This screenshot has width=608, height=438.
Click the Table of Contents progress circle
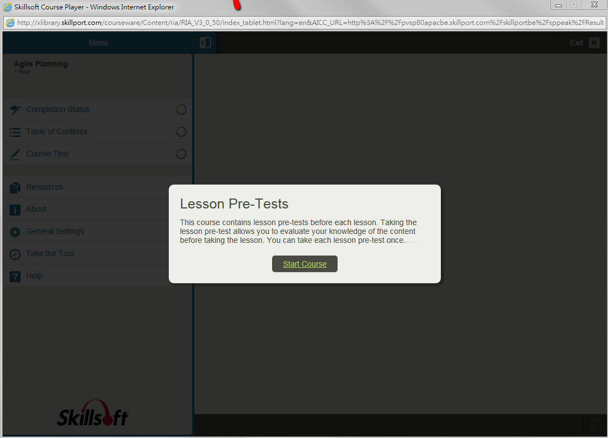click(x=181, y=131)
